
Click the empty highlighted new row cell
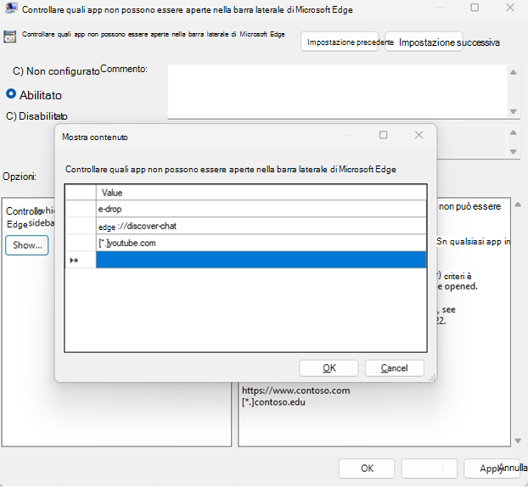261,260
